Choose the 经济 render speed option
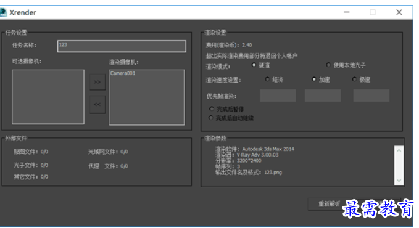Viewport: 419px width, 228px height. pyautogui.click(x=267, y=79)
